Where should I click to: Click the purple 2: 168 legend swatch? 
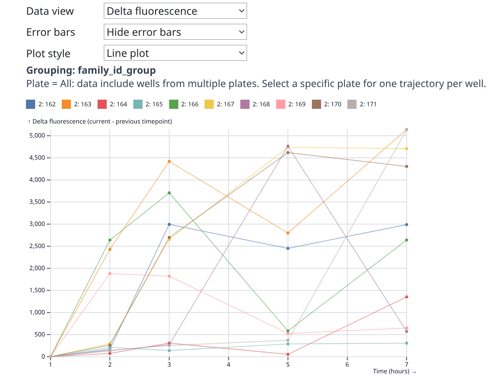click(x=245, y=104)
